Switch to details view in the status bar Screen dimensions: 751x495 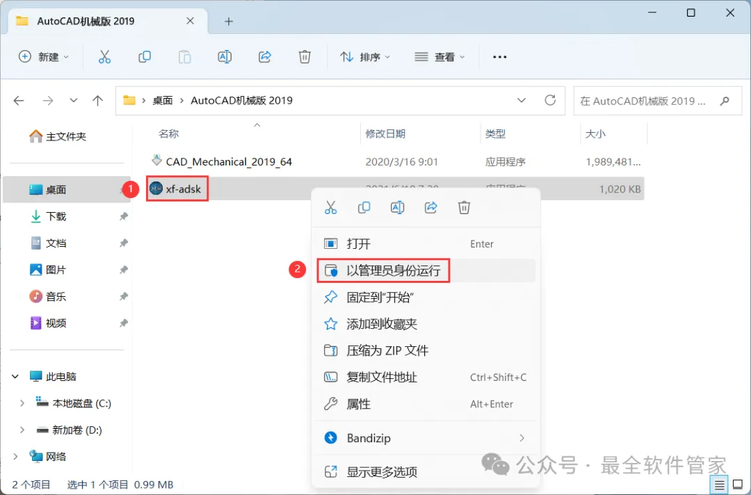pos(719,485)
